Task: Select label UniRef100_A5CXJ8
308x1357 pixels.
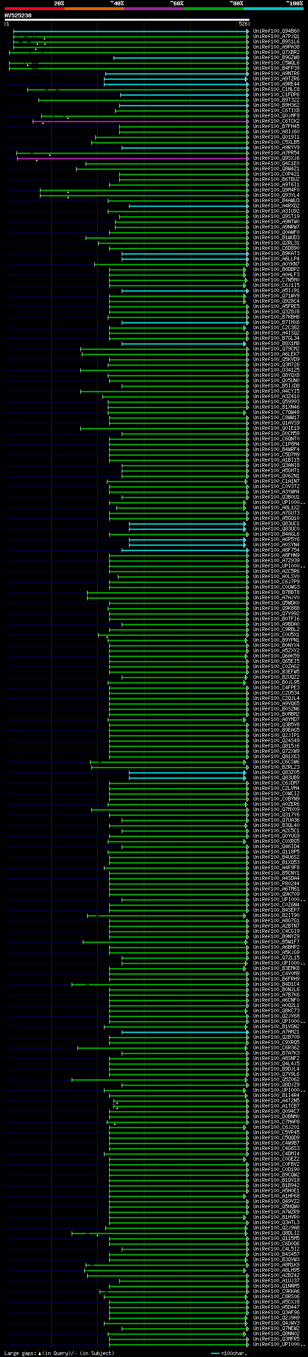Action: [x=276, y=1302]
